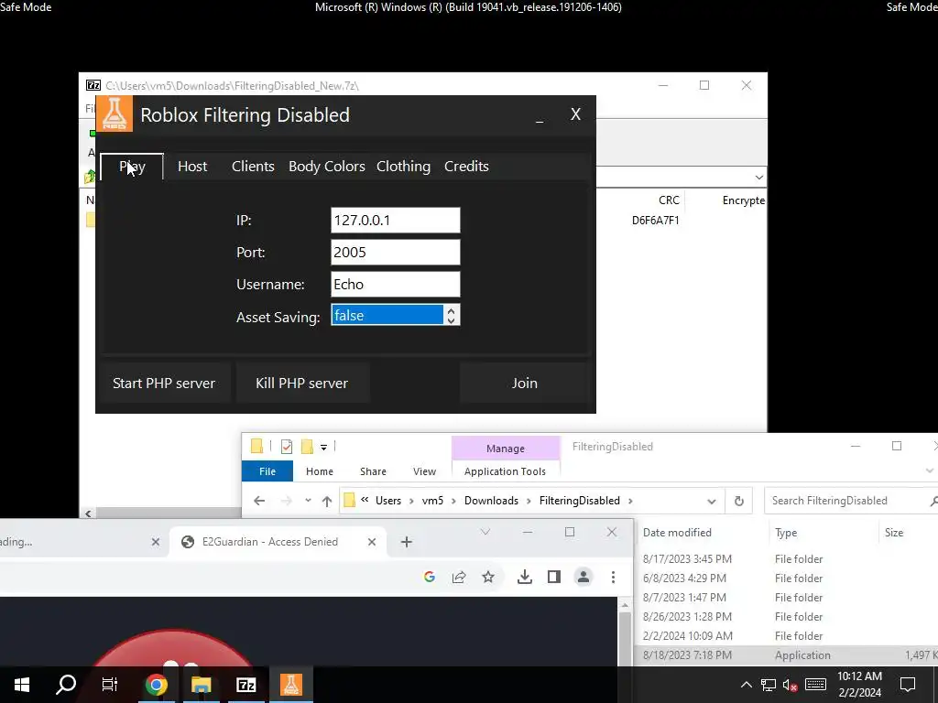
Task: Open the Body Colors tab
Action: tap(327, 167)
